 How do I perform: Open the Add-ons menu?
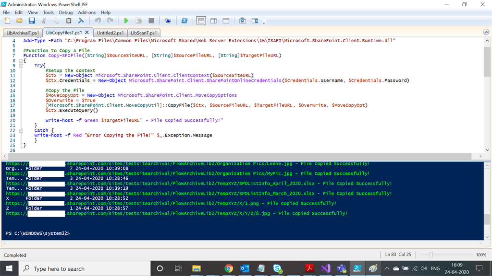(86, 12)
